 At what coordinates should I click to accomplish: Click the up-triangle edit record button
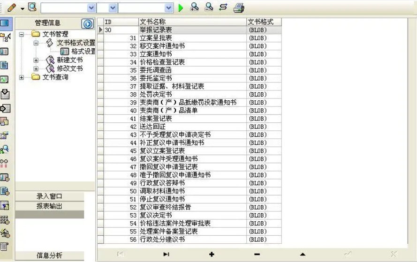coord(303,255)
